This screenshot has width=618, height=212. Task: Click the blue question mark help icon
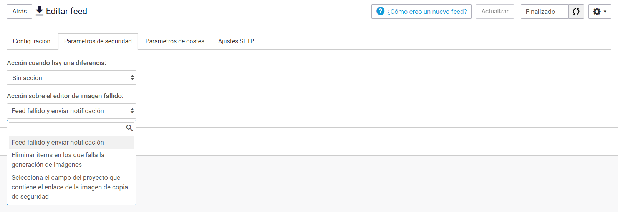point(380,11)
